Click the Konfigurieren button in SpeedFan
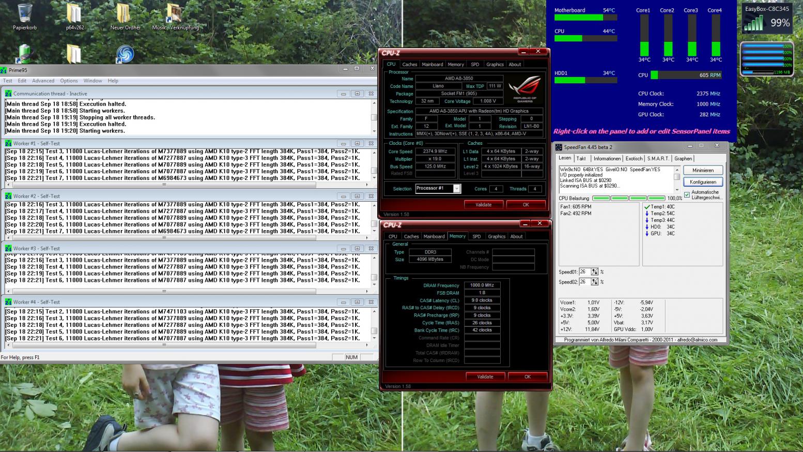Viewport: 803px width, 452px height. coord(703,182)
